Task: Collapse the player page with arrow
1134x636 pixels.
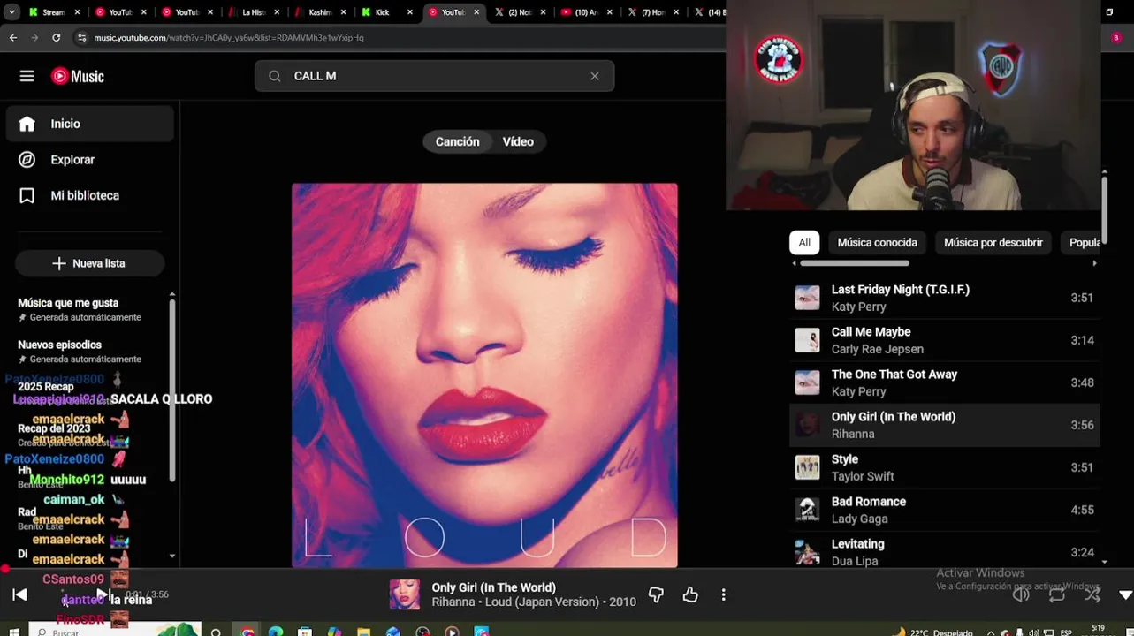Action: [x=1125, y=595]
